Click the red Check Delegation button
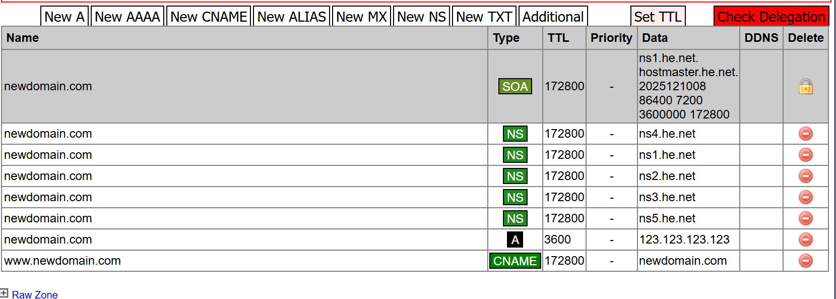The image size is (836, 299). (x=771, y=17)
